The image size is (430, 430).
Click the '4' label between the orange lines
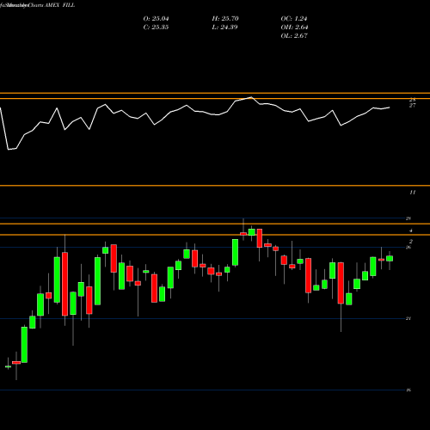click(411, 230)
